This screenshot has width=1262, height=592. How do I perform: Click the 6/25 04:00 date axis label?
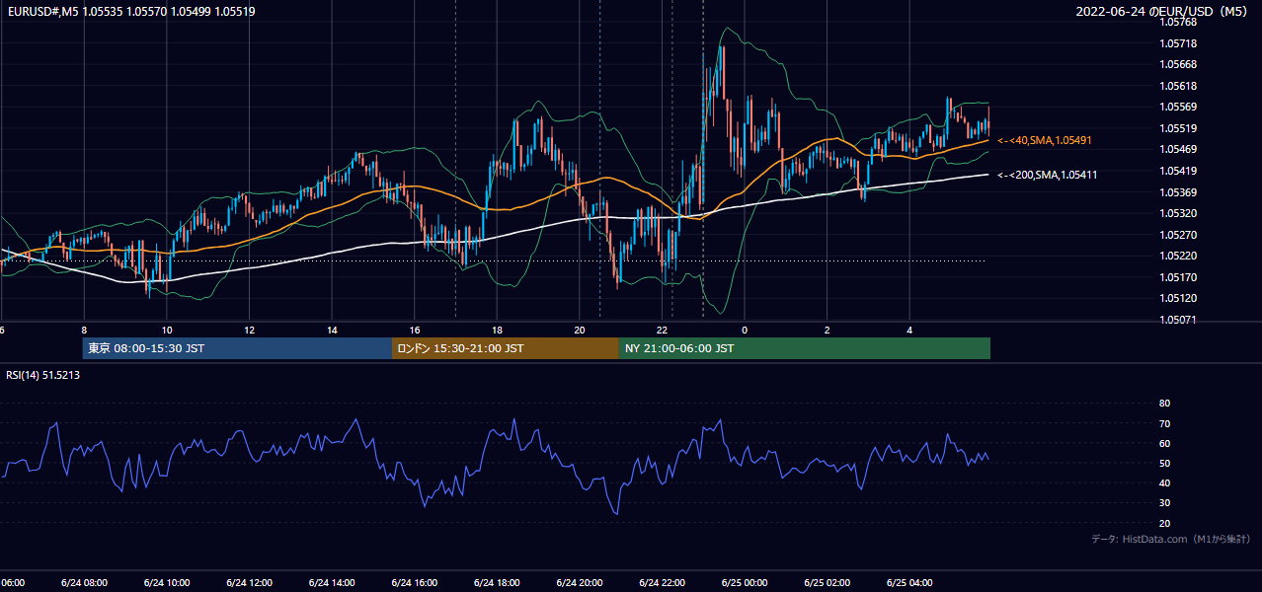[x=909, y=583]
